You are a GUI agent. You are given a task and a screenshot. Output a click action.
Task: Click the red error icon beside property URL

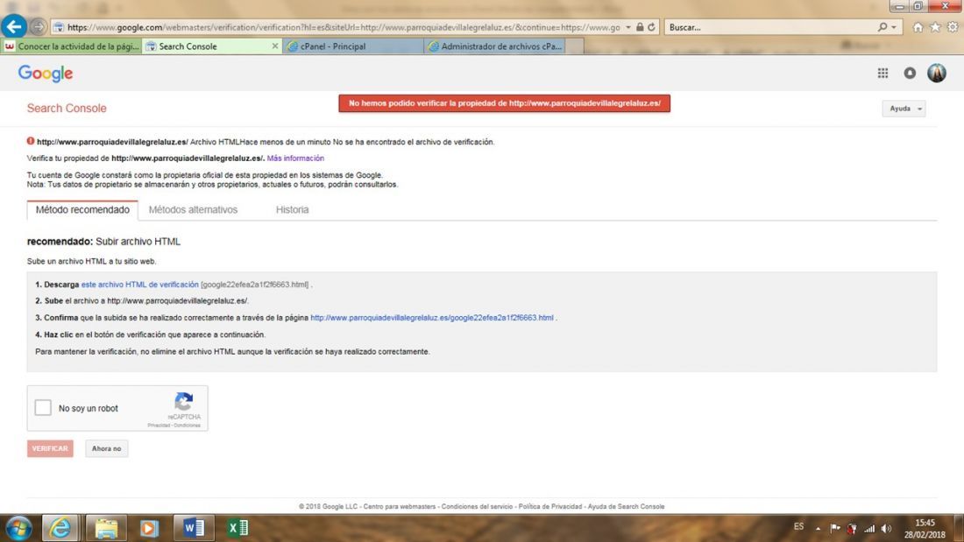coord(30,141)
